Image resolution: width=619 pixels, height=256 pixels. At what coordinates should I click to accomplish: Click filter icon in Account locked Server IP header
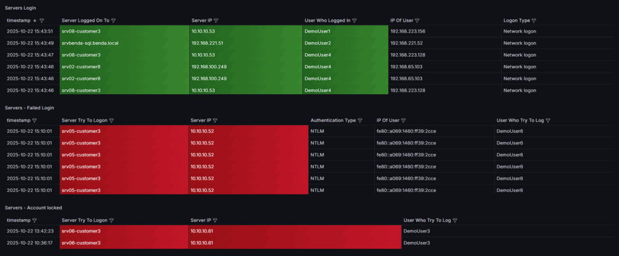pos(216,220)
